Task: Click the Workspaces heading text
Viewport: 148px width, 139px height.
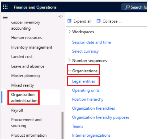Action: pos(83,32)
